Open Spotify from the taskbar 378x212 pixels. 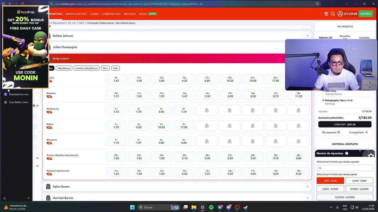tap(211, 207)
